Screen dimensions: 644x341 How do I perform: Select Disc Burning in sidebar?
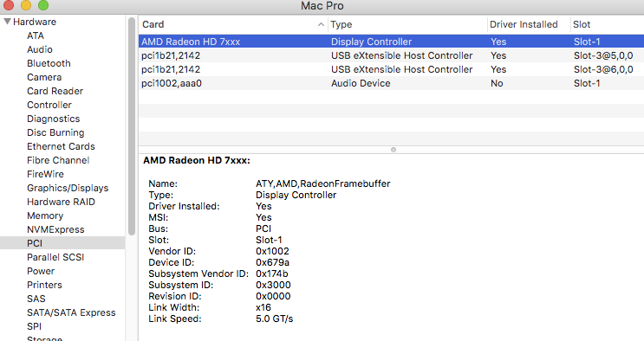point(55,132)
